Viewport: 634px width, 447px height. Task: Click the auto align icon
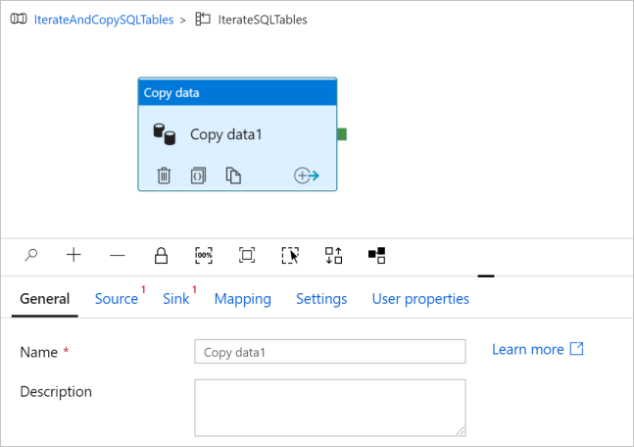(x=333, y=255)
